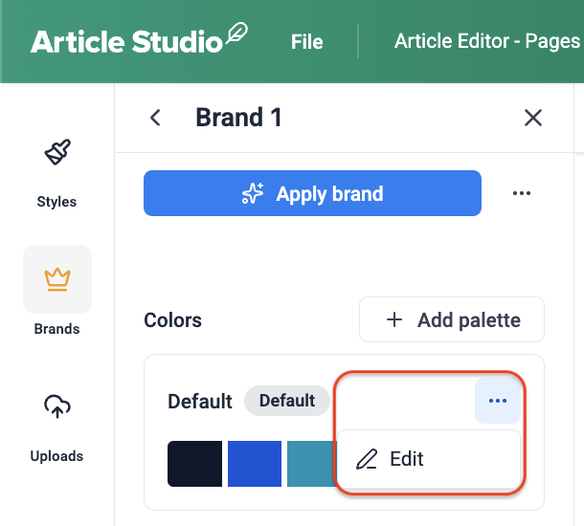Screen dimensions: 584x526
Task: Click the Colors section heading
Action: point(173,320)
